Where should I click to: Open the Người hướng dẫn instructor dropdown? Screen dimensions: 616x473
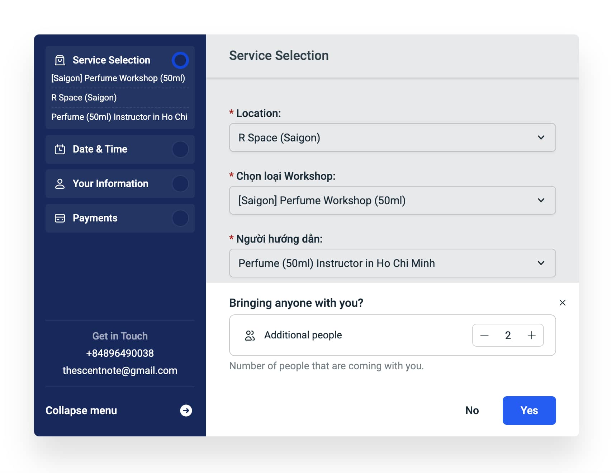[x=392, y=263]
